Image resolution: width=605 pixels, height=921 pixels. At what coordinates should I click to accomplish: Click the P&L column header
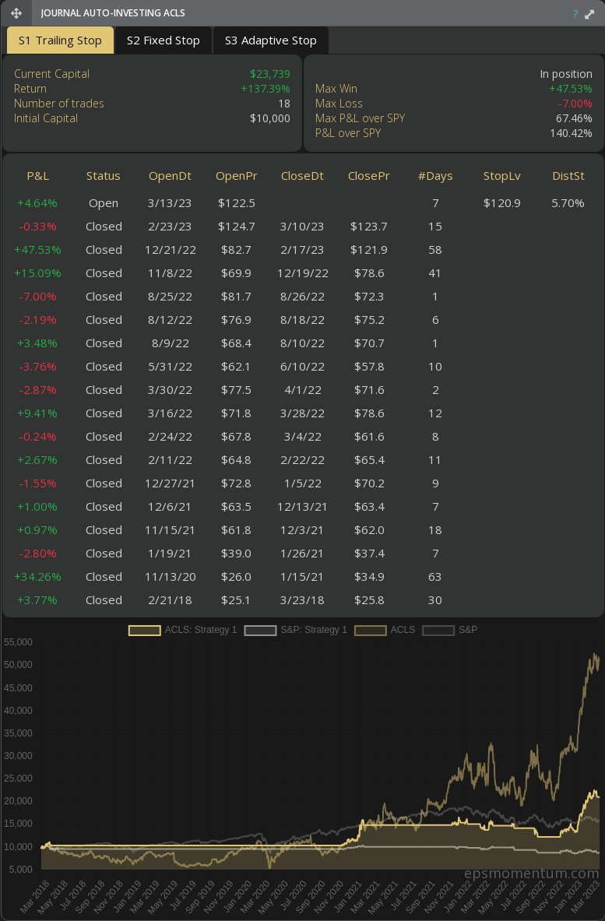tap(38, 176)
